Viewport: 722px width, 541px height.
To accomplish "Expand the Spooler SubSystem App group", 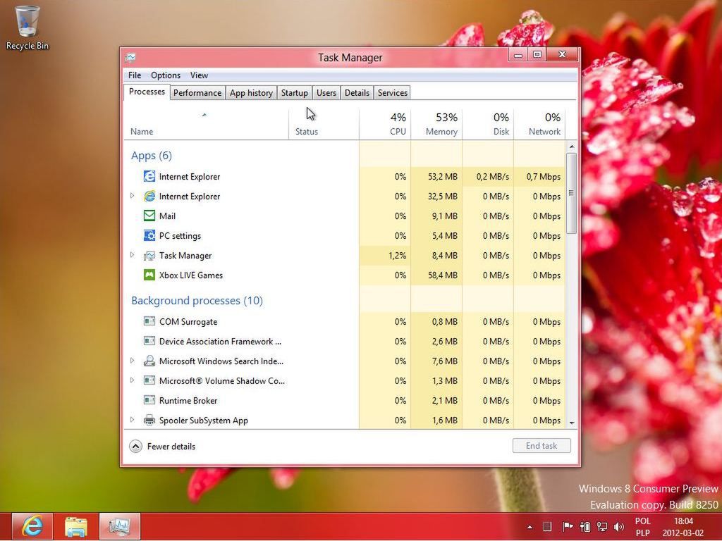I will (132, 420).
